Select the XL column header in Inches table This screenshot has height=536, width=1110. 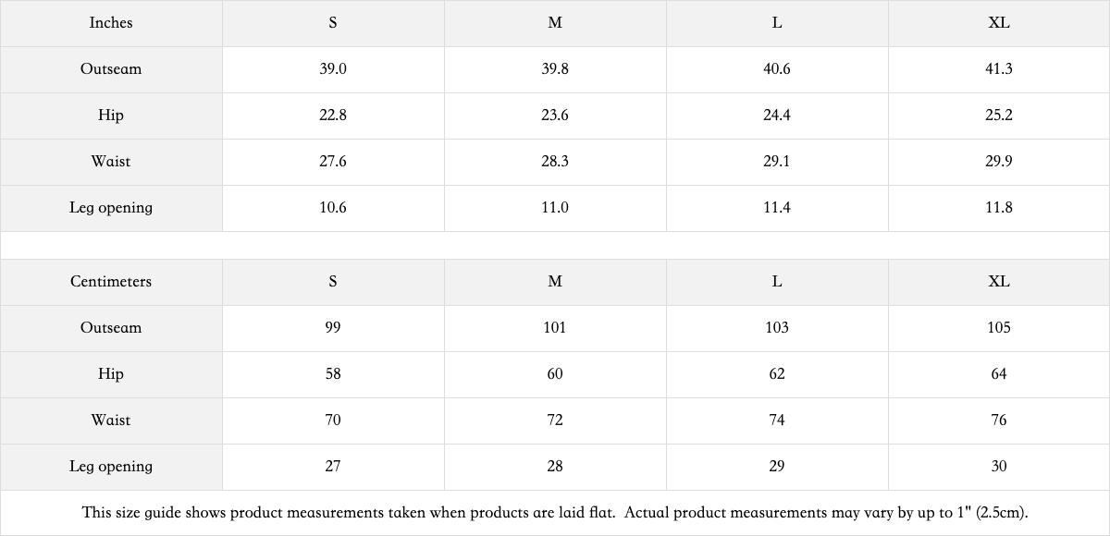tap(999, 23)
